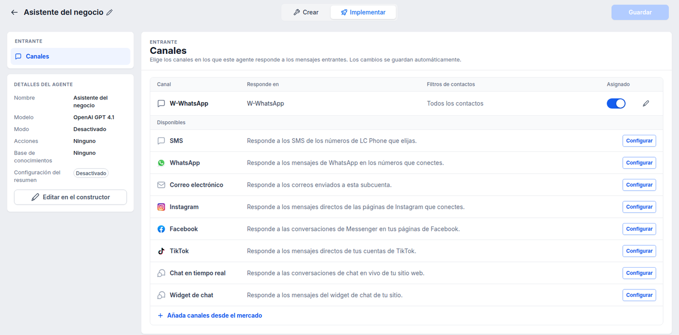Click the Asistente del negocio page title
679x335 pixels.
coord(64,13)
